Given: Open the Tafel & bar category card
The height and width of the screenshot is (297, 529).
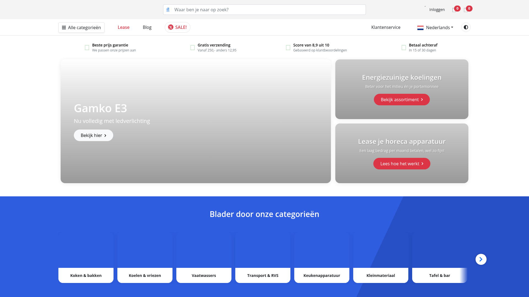Looking at the screenshot, I should click(x=440, y=258).
